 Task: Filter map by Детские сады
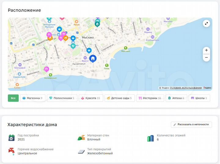point(120,98)
